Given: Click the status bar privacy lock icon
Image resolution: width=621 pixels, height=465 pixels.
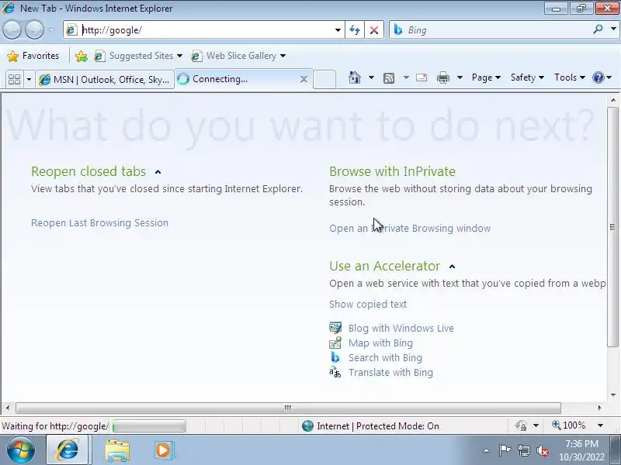Looking at the screenshot, I should point(521,425).
